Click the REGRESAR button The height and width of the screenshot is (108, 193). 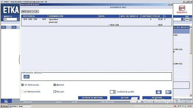click(x=157, y=98)
